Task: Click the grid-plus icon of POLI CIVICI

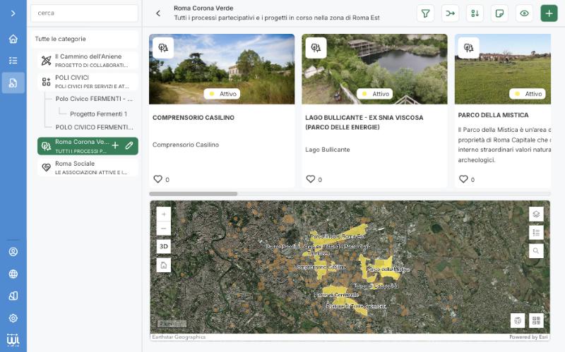Action: (x=46, y=82)
